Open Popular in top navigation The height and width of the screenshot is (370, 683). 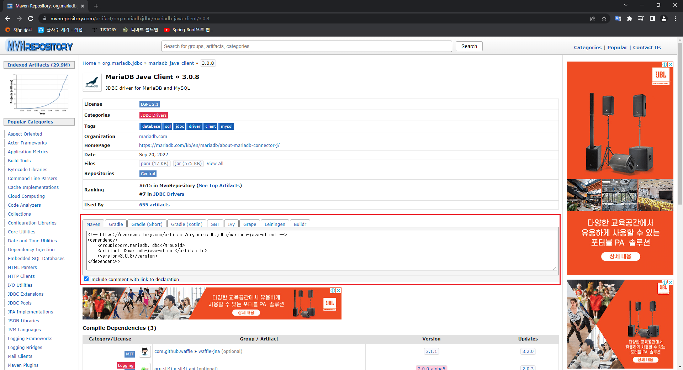pos(617,47)
